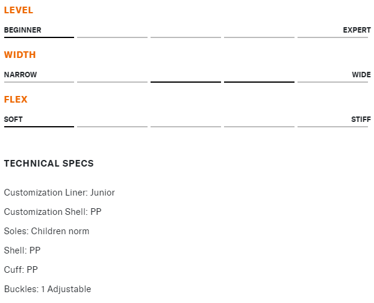Click the FLEX heading

point(16,100)
